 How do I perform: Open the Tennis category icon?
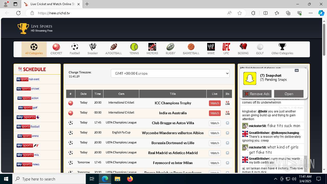tap(134, 47)
